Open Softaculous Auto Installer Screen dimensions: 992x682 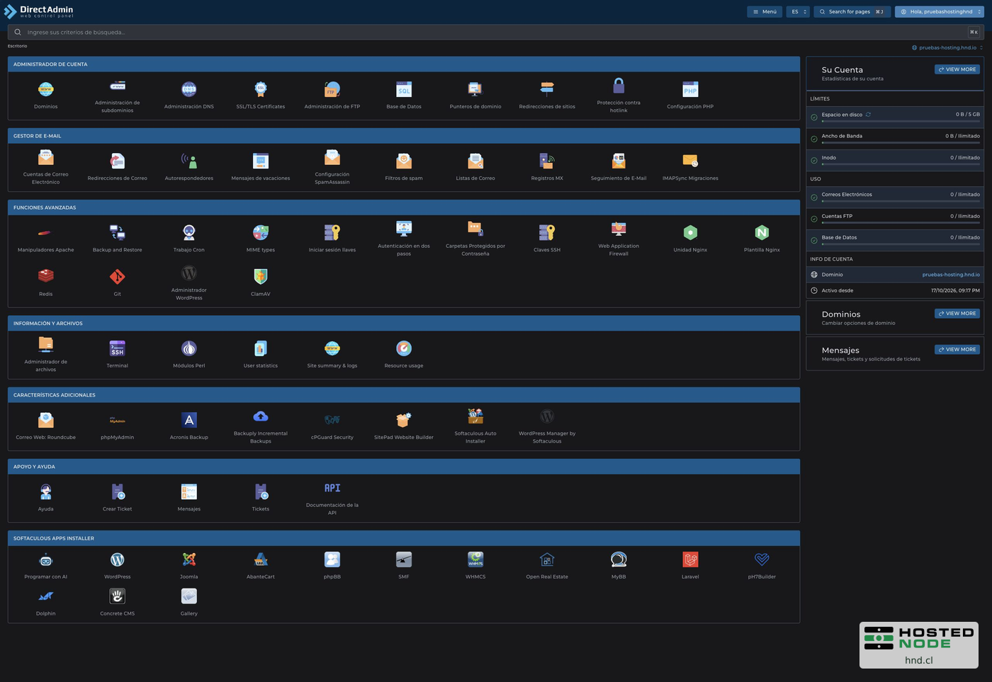click(475, 416)
